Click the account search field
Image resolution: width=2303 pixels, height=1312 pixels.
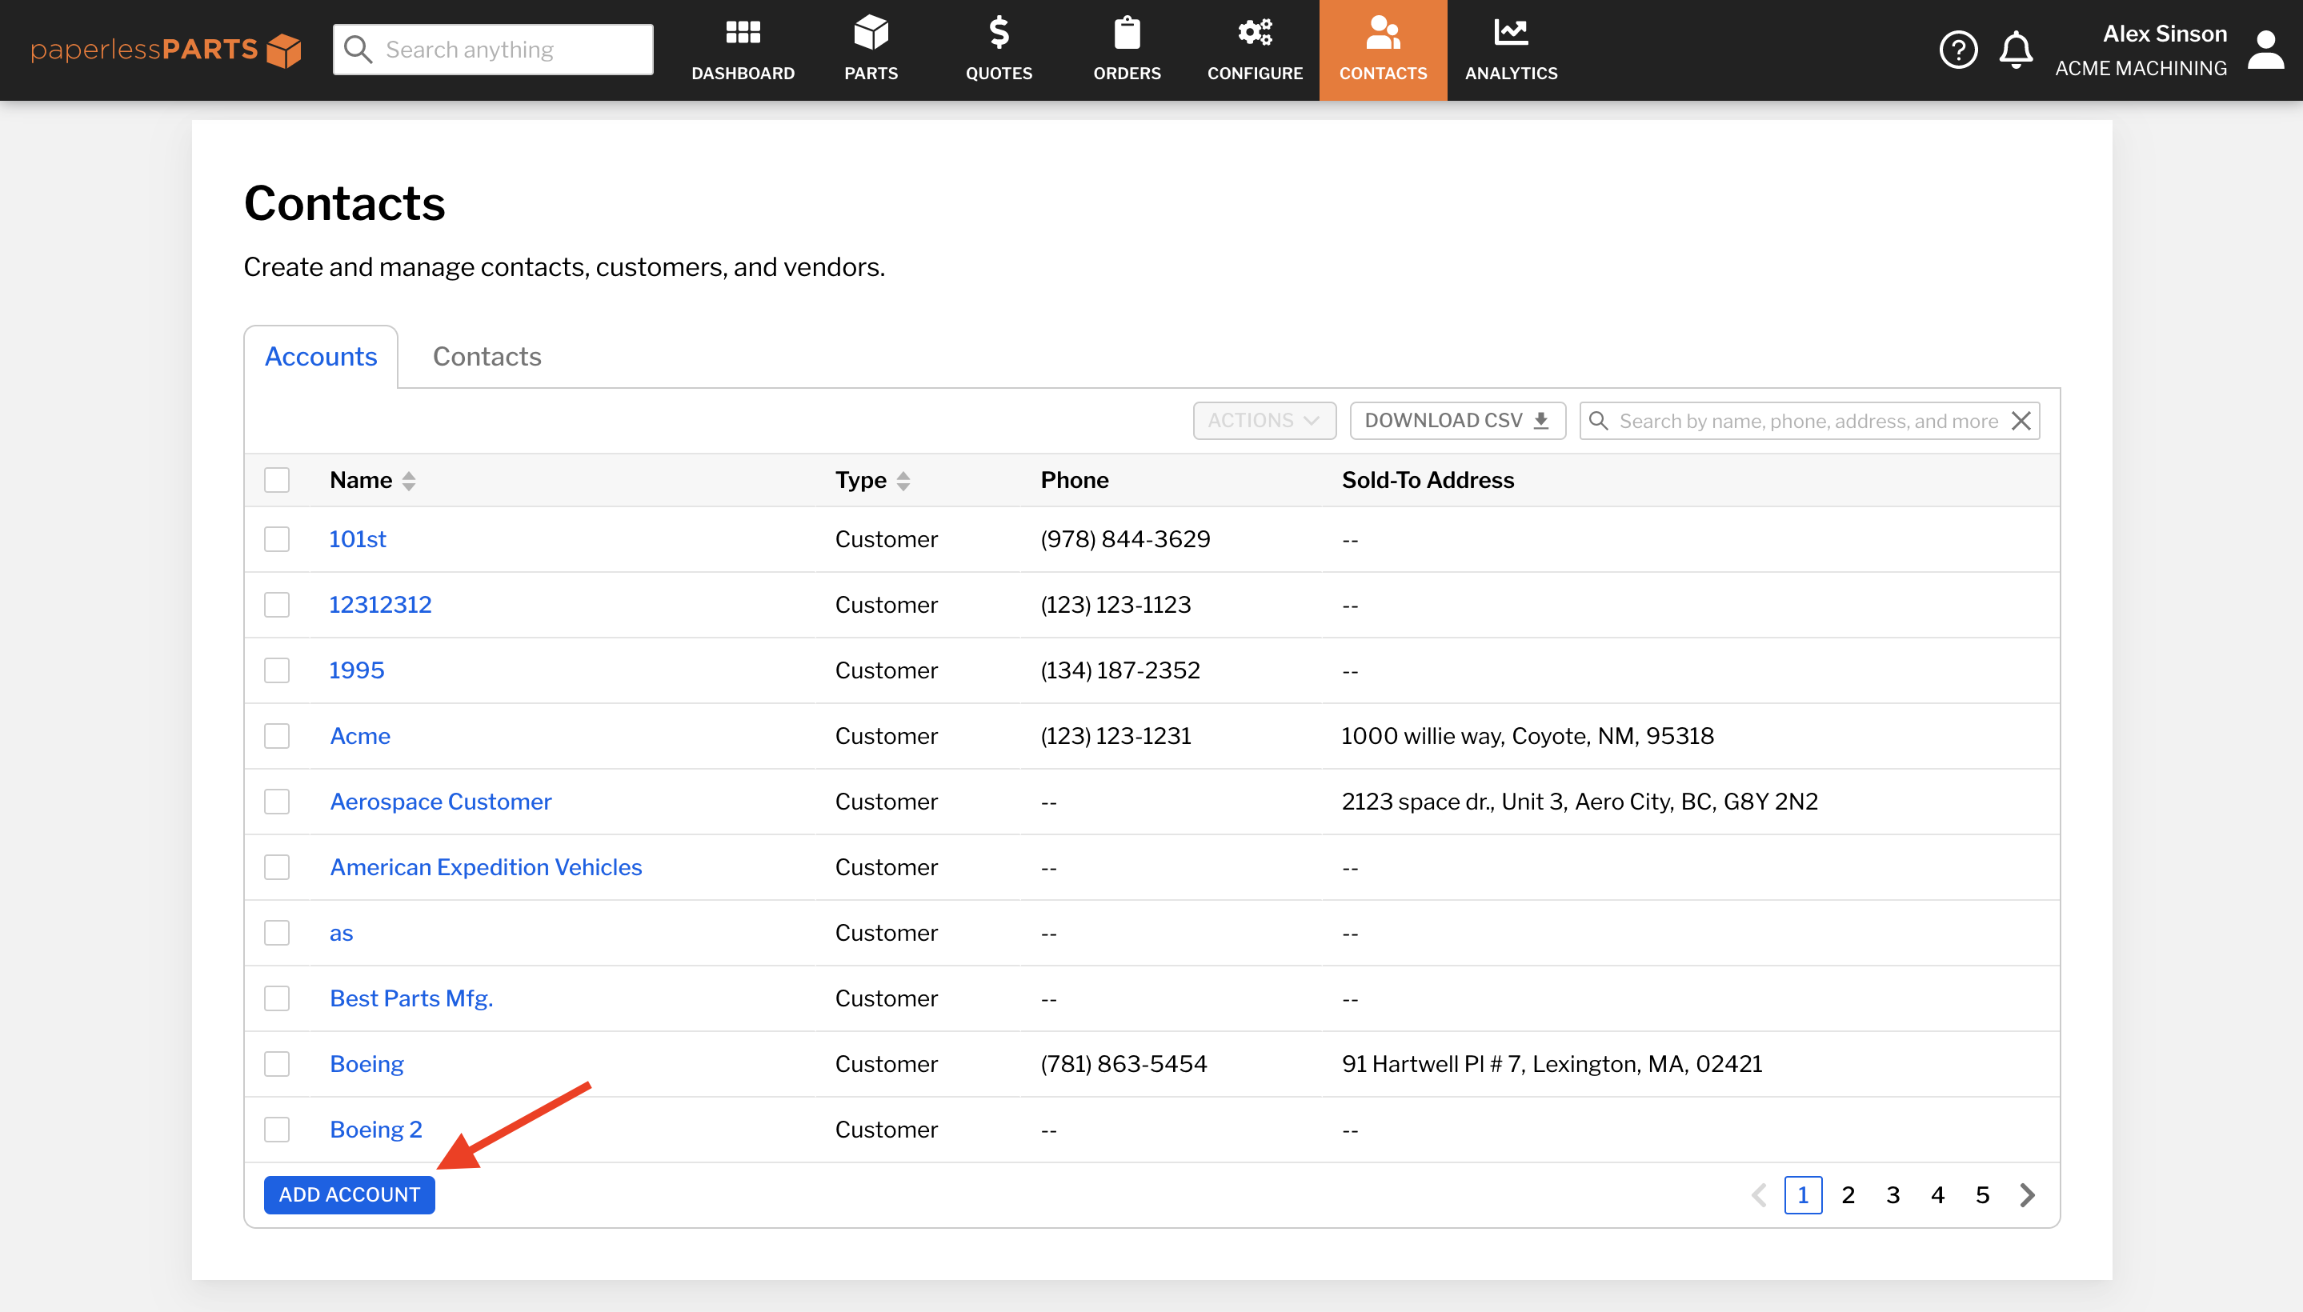click(1807, 421)
